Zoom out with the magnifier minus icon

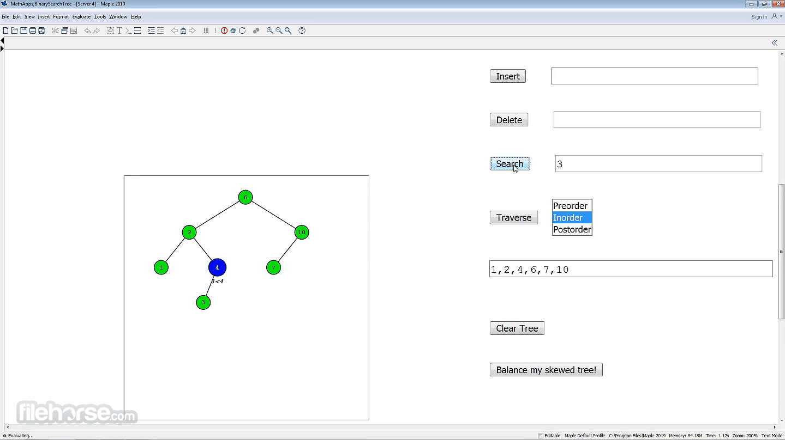[x=279, y=30]
